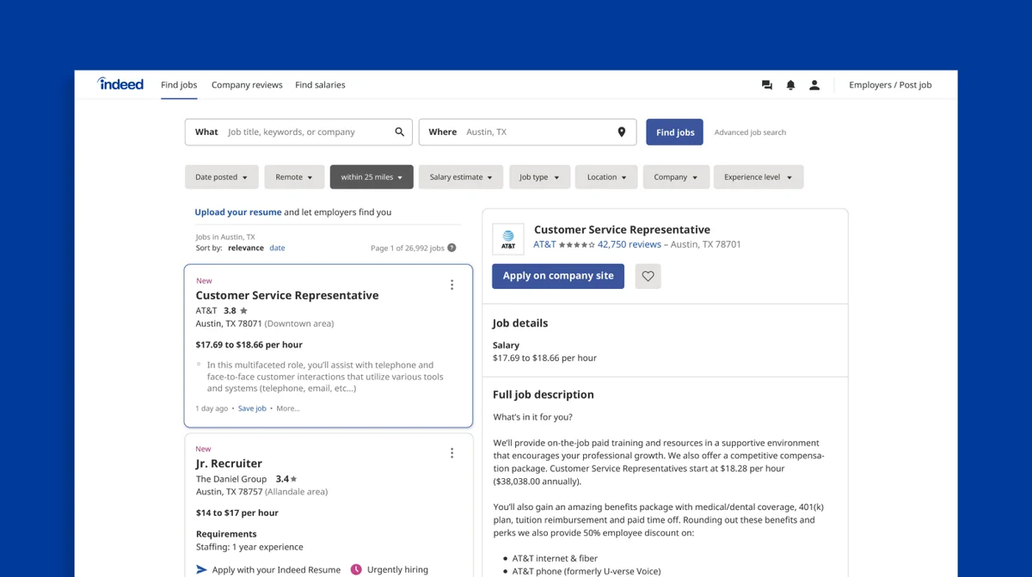Open the Location filter dropdown
This screenshot has height=577, width=1032.
point(606,177)
